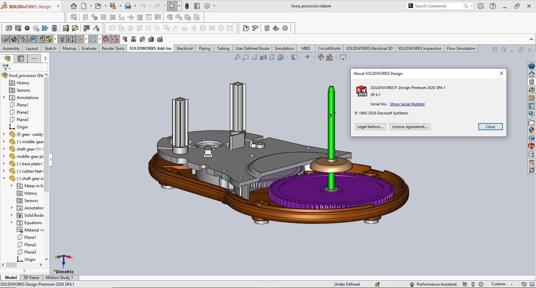This screenshot has height=288, width=536.
Task: Open the Custom Properties task pane icon
Action: (532, 106)
